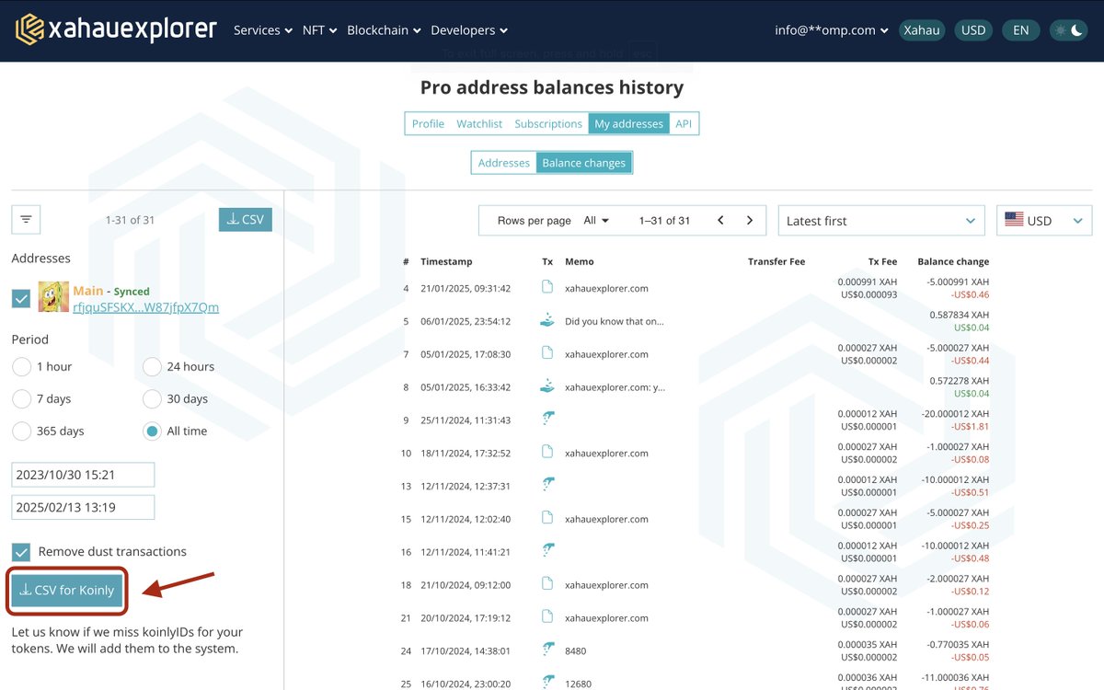Image resolution: width=1104 pixels, height=690 pixels.
Task: Open transaction icon for 20/10/2024, 17:19:12 row
Action: click(x=547, y=617)
